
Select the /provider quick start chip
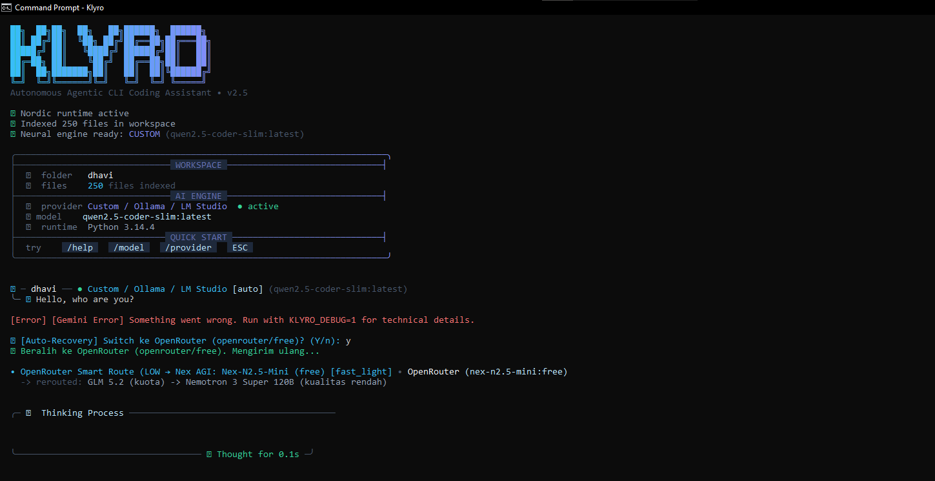tap(188, 248)
